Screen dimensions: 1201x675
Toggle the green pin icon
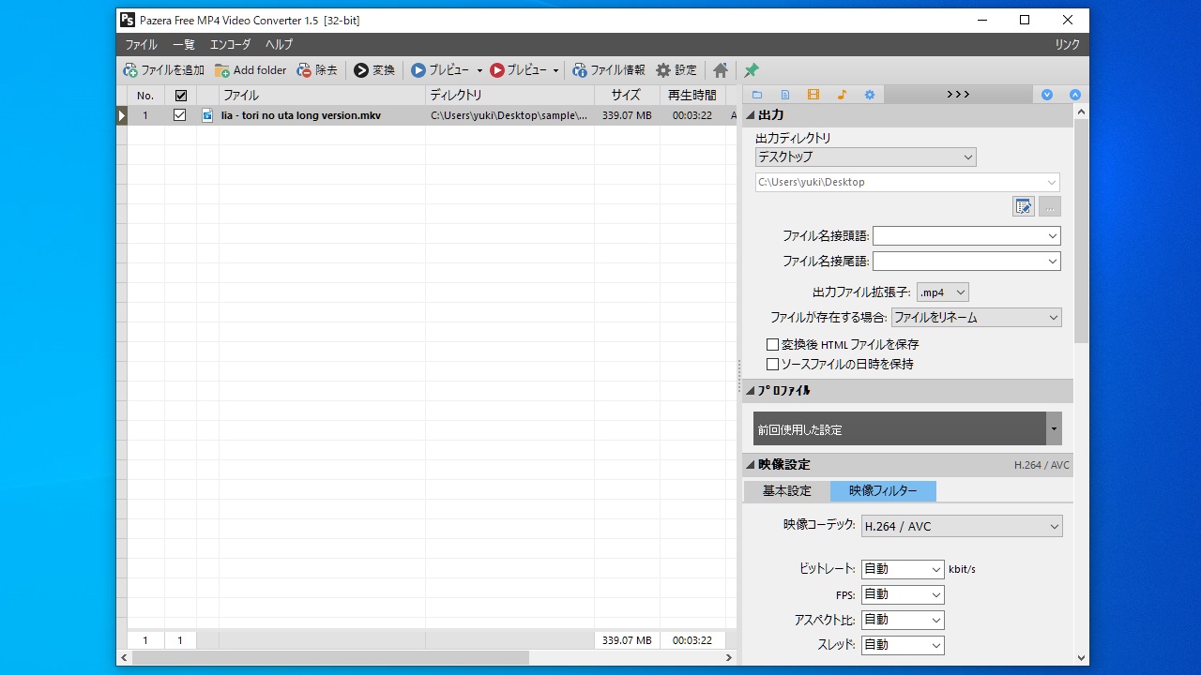752,70
